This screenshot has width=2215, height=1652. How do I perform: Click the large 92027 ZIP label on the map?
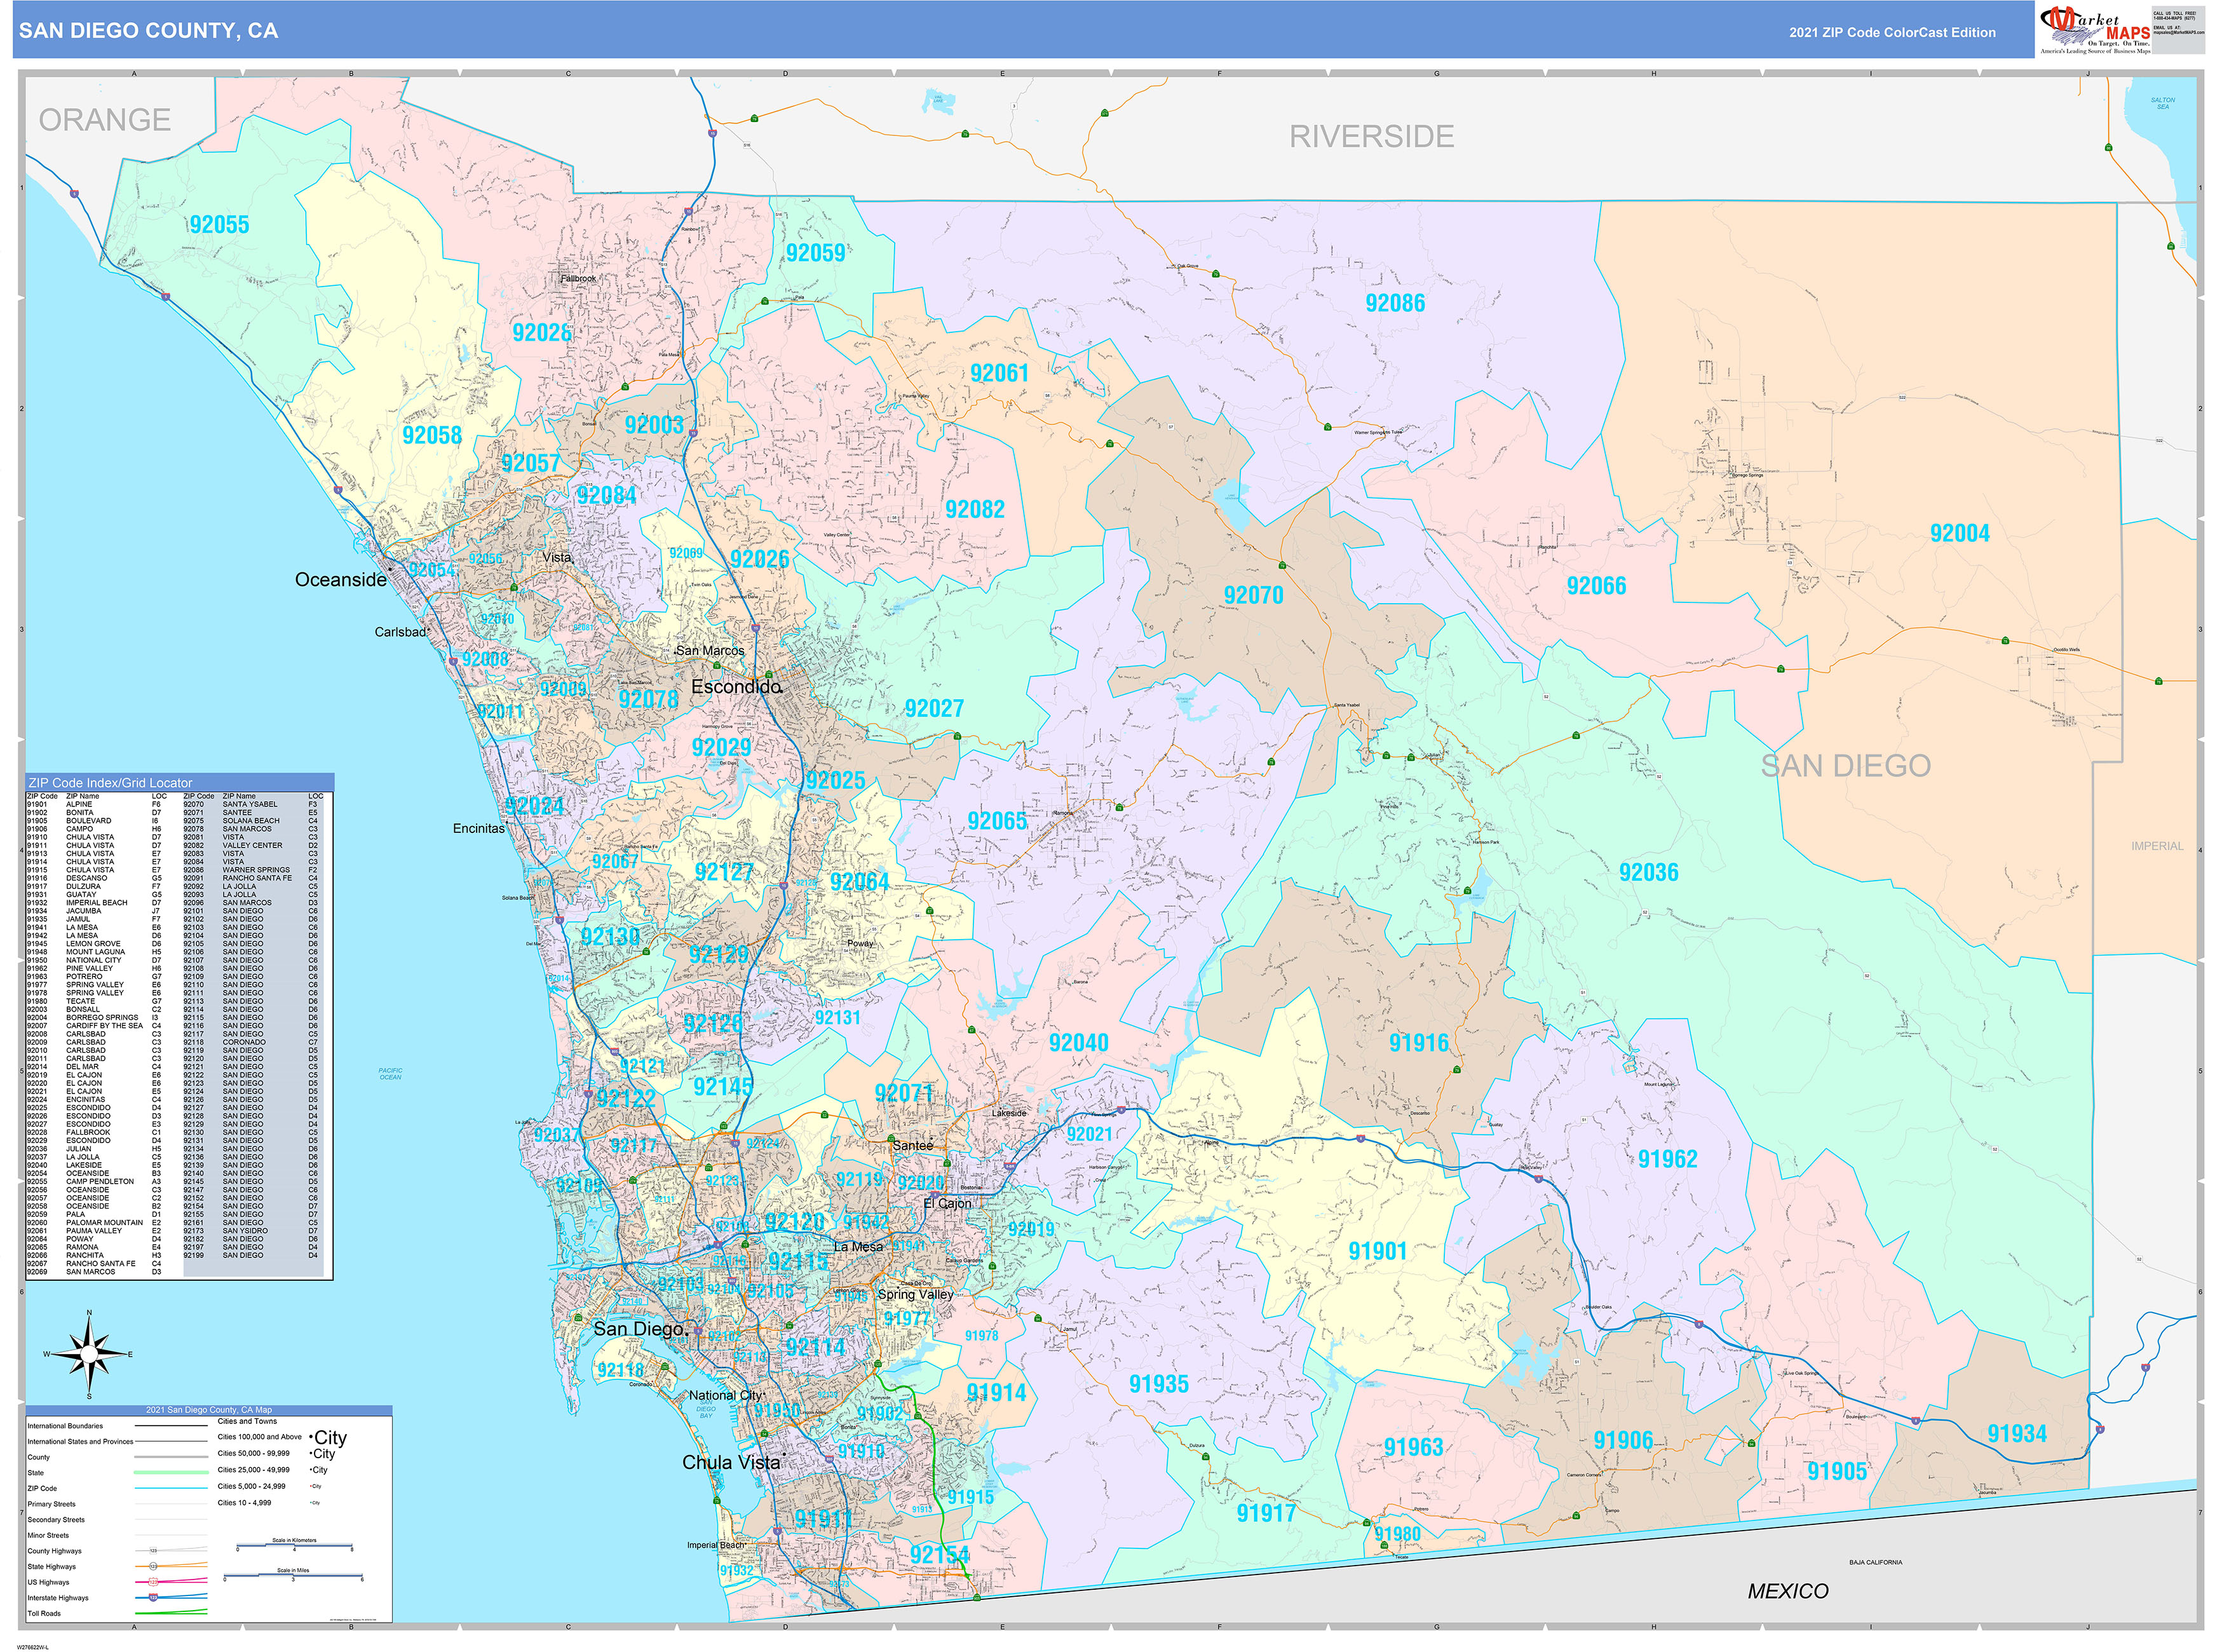coord(934,709)
